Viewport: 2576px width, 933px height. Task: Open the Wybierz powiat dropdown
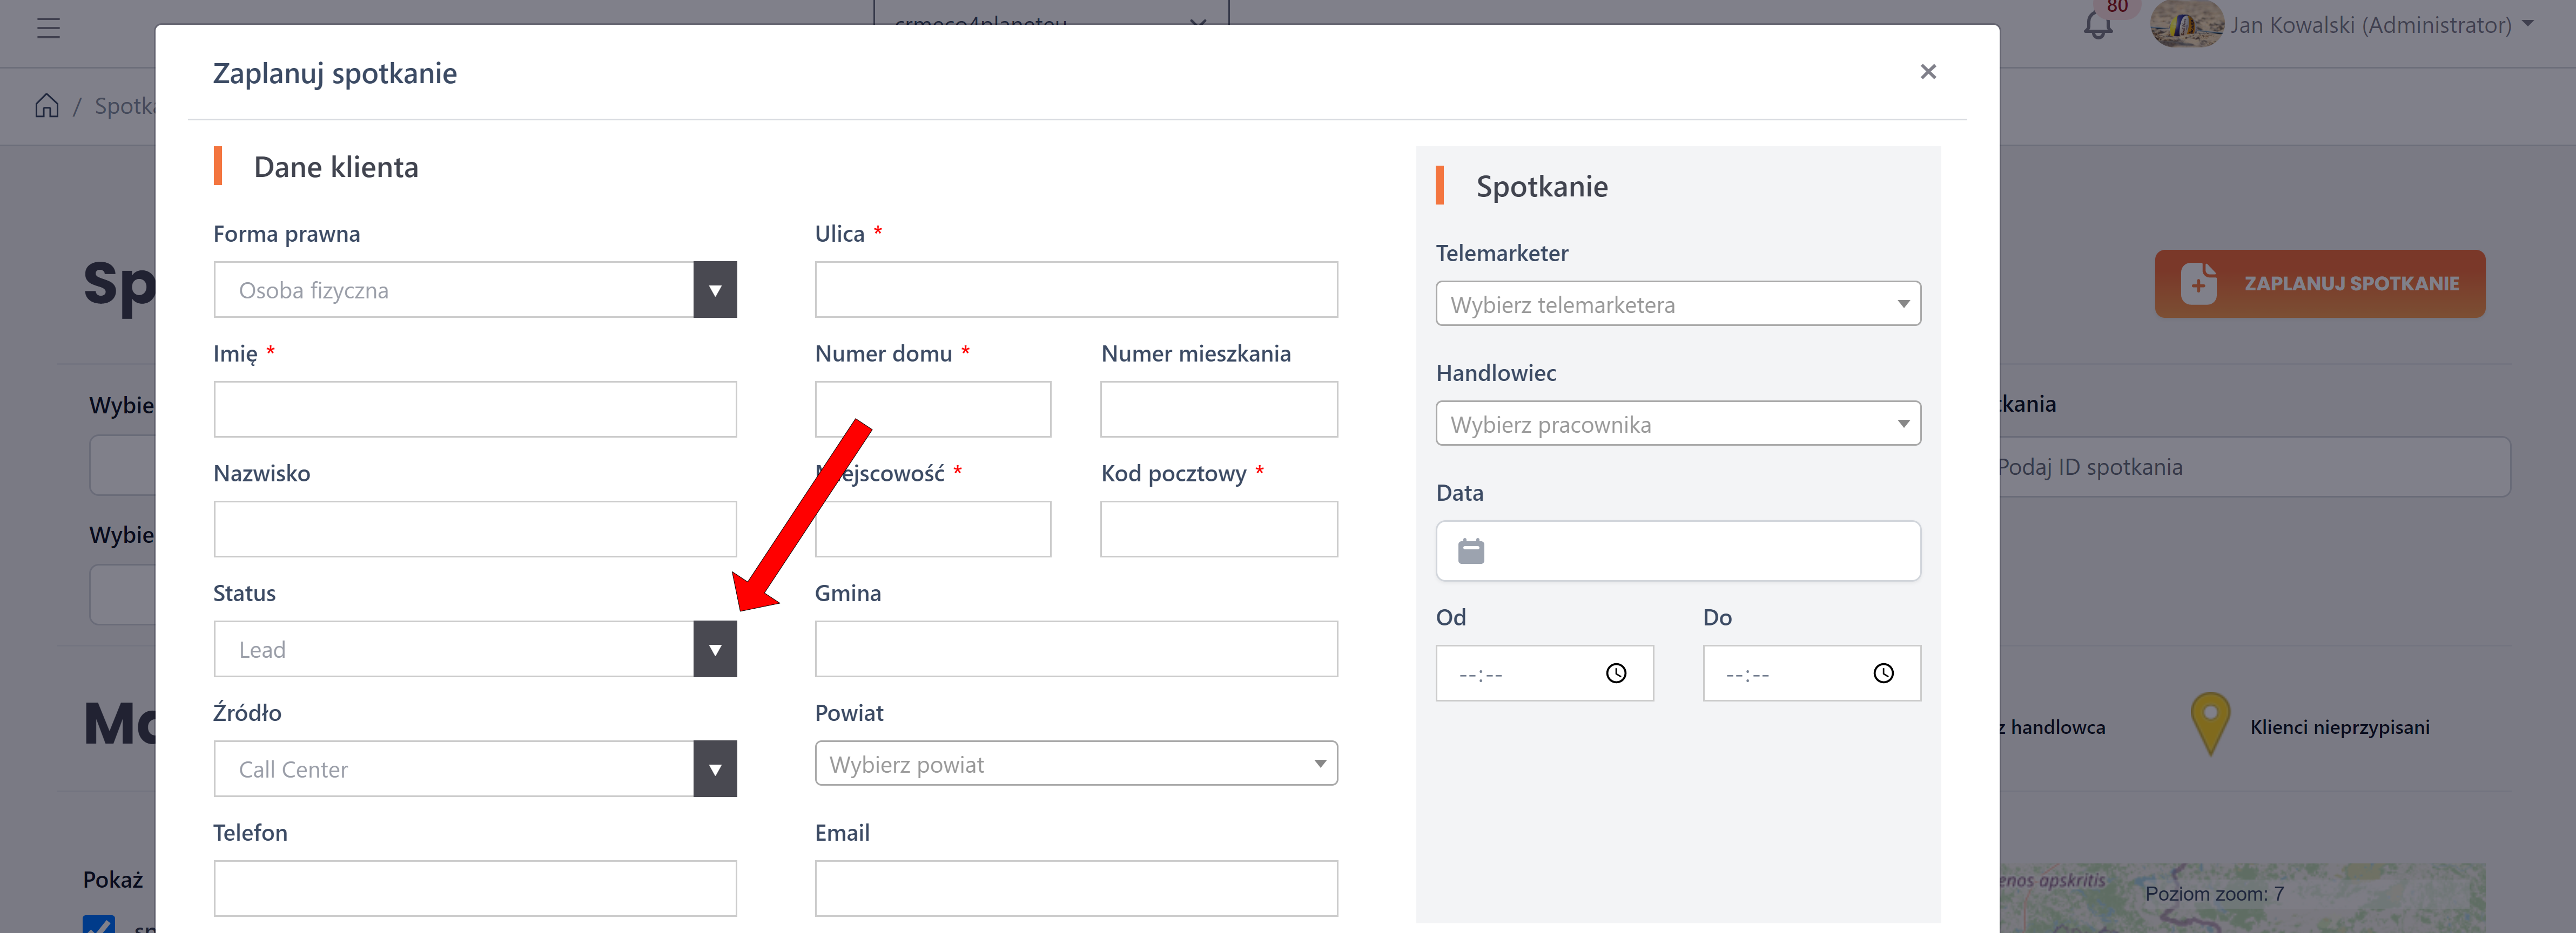click(x=1075, y=764)
